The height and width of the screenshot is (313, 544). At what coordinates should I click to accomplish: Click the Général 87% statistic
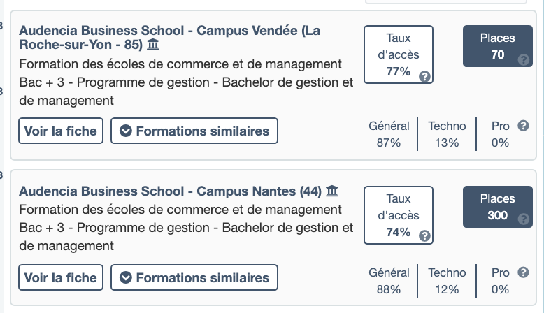pos(389,134)
